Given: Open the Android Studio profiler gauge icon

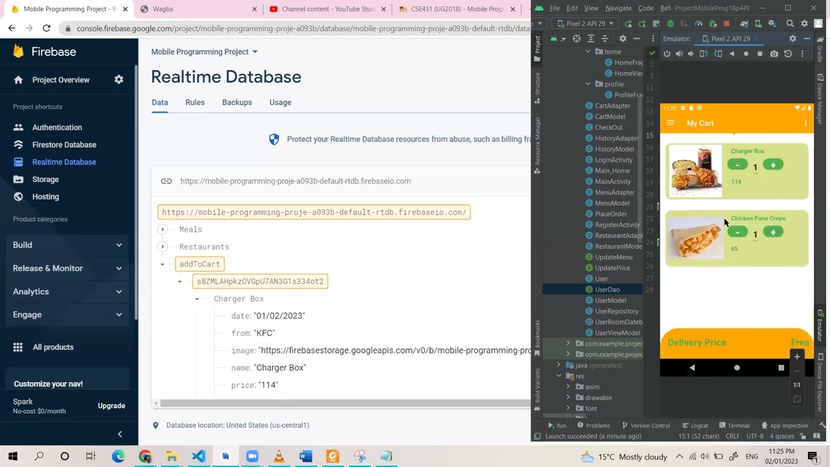Looking at the screenshot, I should click(x=698, y=23).
